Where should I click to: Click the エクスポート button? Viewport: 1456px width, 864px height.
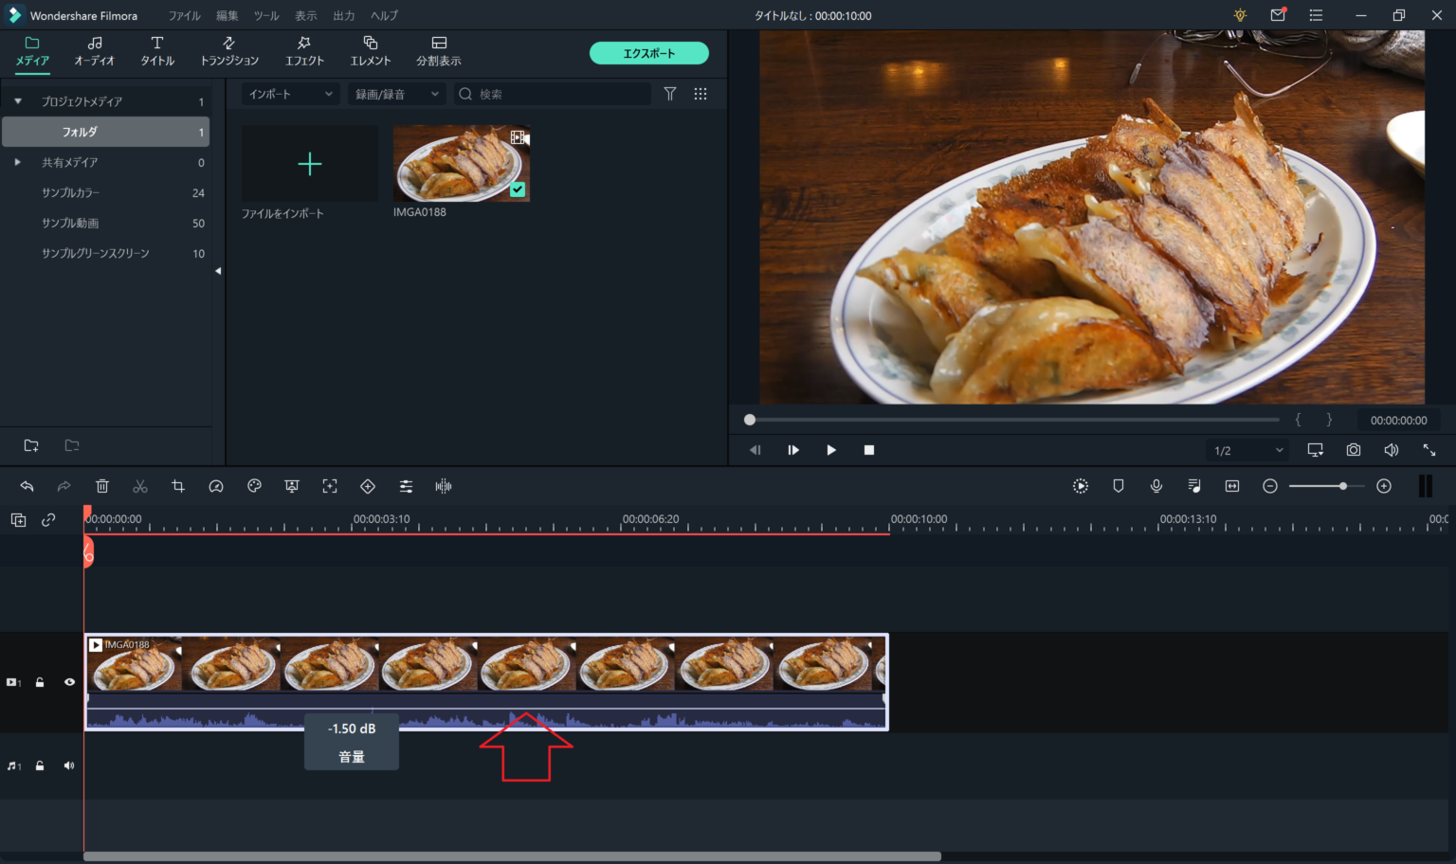coord(648,53)
